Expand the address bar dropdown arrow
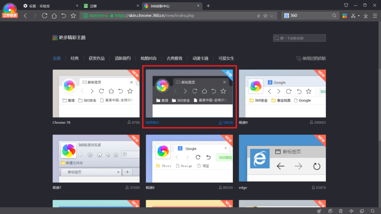This screenshot has height=214, width=381. point(272,16)
